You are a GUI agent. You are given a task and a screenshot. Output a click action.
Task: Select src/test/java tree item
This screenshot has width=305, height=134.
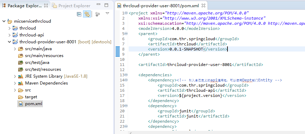tap(37, 63)
